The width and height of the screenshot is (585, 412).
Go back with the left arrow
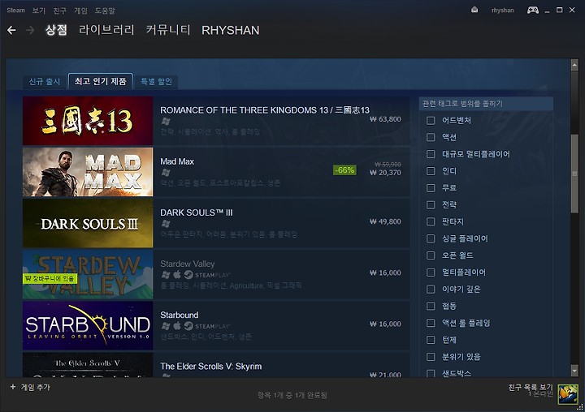11,30
